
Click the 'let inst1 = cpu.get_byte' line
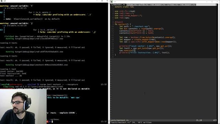(x=142, y=48)
